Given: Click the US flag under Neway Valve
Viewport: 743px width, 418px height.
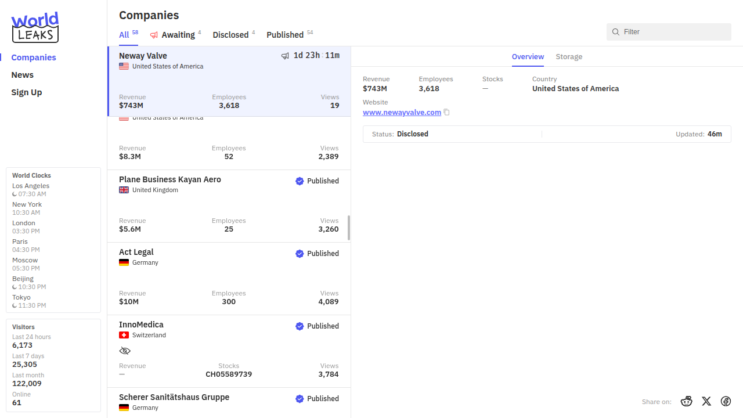Looking at the screenshot, I should point(124,66).
